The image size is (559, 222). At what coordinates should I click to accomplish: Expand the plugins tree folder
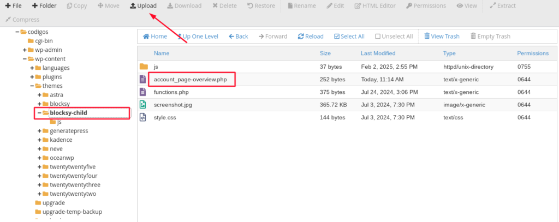click(32, 76)
